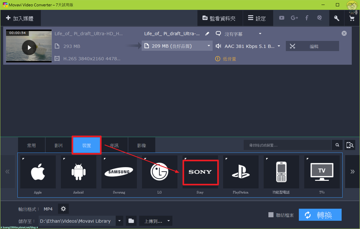Screen dimensions: 360x229
Task: Click the source file size 293 MB
Action: pos(72,46)
